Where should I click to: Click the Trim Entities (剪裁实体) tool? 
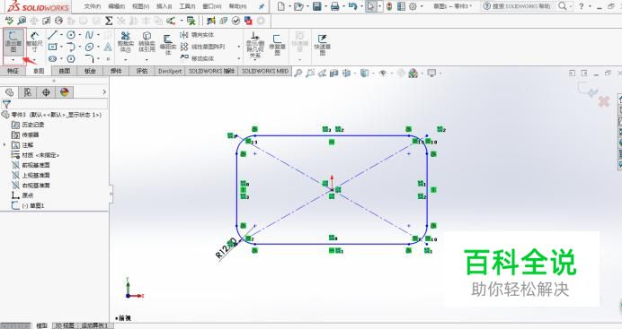(x=125, y=42)
